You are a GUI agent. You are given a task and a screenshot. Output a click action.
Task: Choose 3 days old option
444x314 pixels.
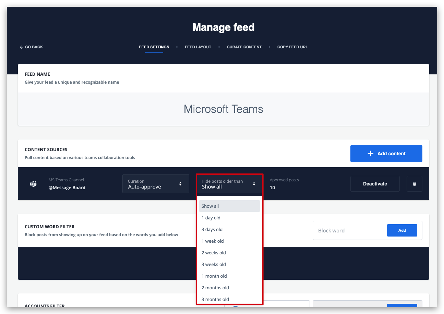pos(229,229)
